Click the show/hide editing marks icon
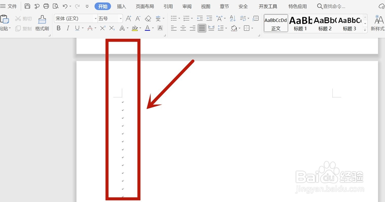The image size is (385, 202). (243, 18)
